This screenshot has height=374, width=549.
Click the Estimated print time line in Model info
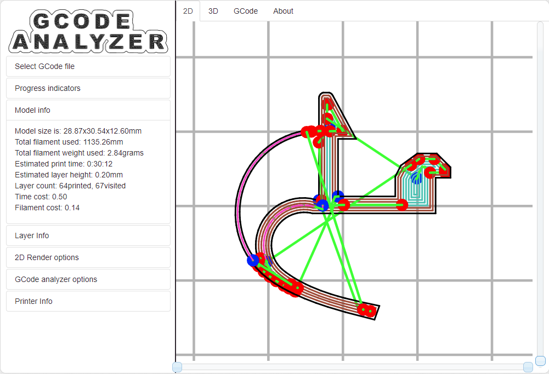point(64,164)
